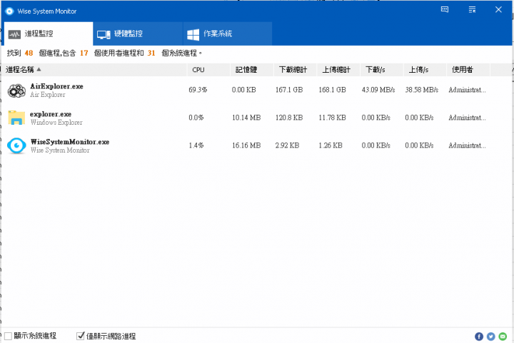Click the 167.1 GB download total

pos(289,90)
